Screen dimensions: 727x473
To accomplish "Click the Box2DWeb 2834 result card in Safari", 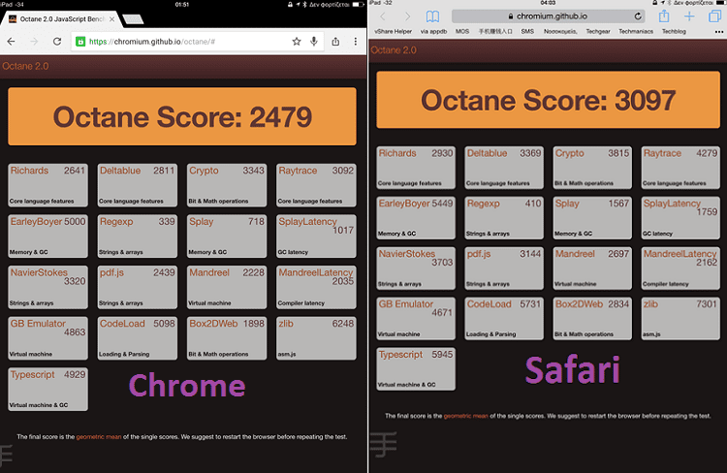I will point(592,318).
